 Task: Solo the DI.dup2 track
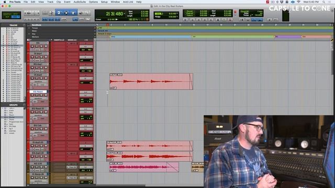click(x=41, y=78)
